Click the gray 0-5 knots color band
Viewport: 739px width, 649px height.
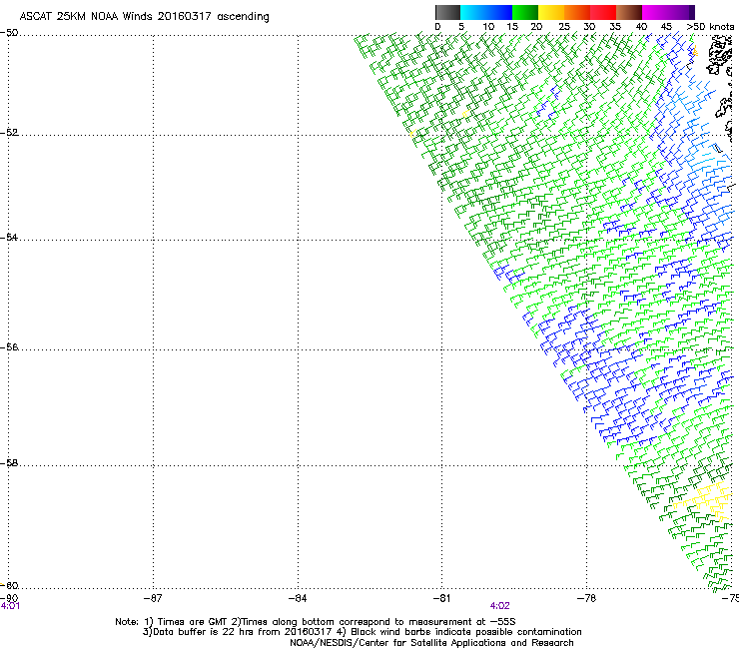click(x=447, y=12)
